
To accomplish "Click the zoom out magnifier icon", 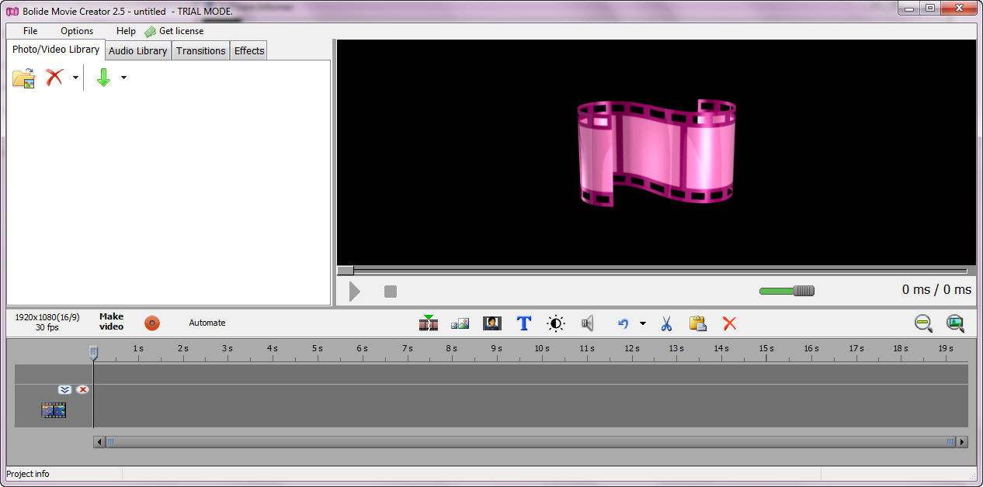I will 923,323.
